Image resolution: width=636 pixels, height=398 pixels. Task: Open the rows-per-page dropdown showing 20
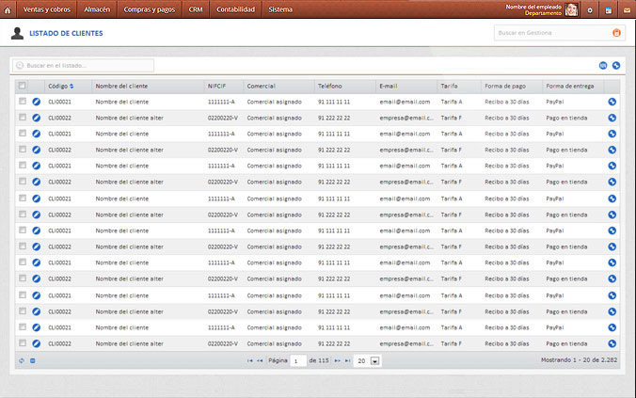(x=374, y=360)
